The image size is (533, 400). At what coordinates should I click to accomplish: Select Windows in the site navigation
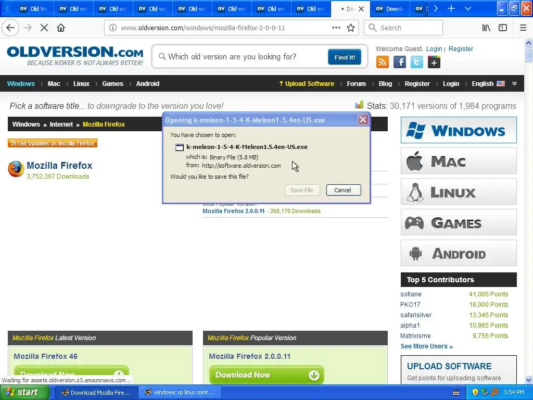click(21, 84)
